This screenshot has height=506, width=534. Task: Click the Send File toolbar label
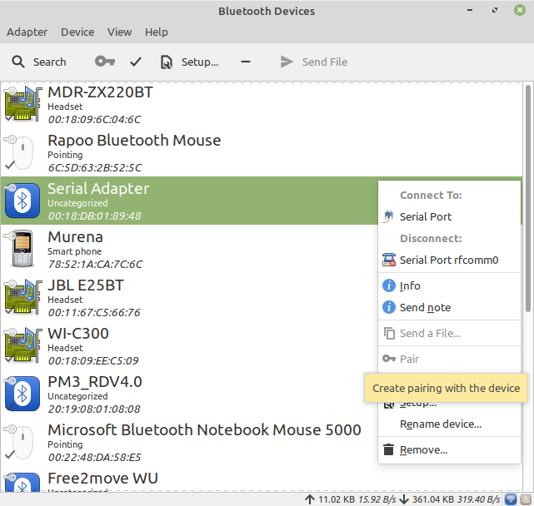[325, 62]
